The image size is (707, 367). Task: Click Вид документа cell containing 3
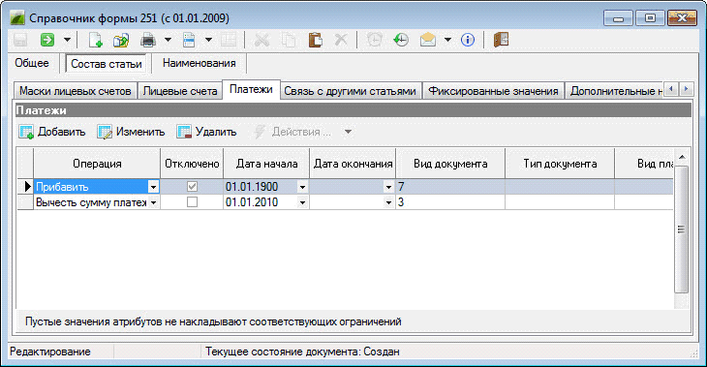coord(450,202)
